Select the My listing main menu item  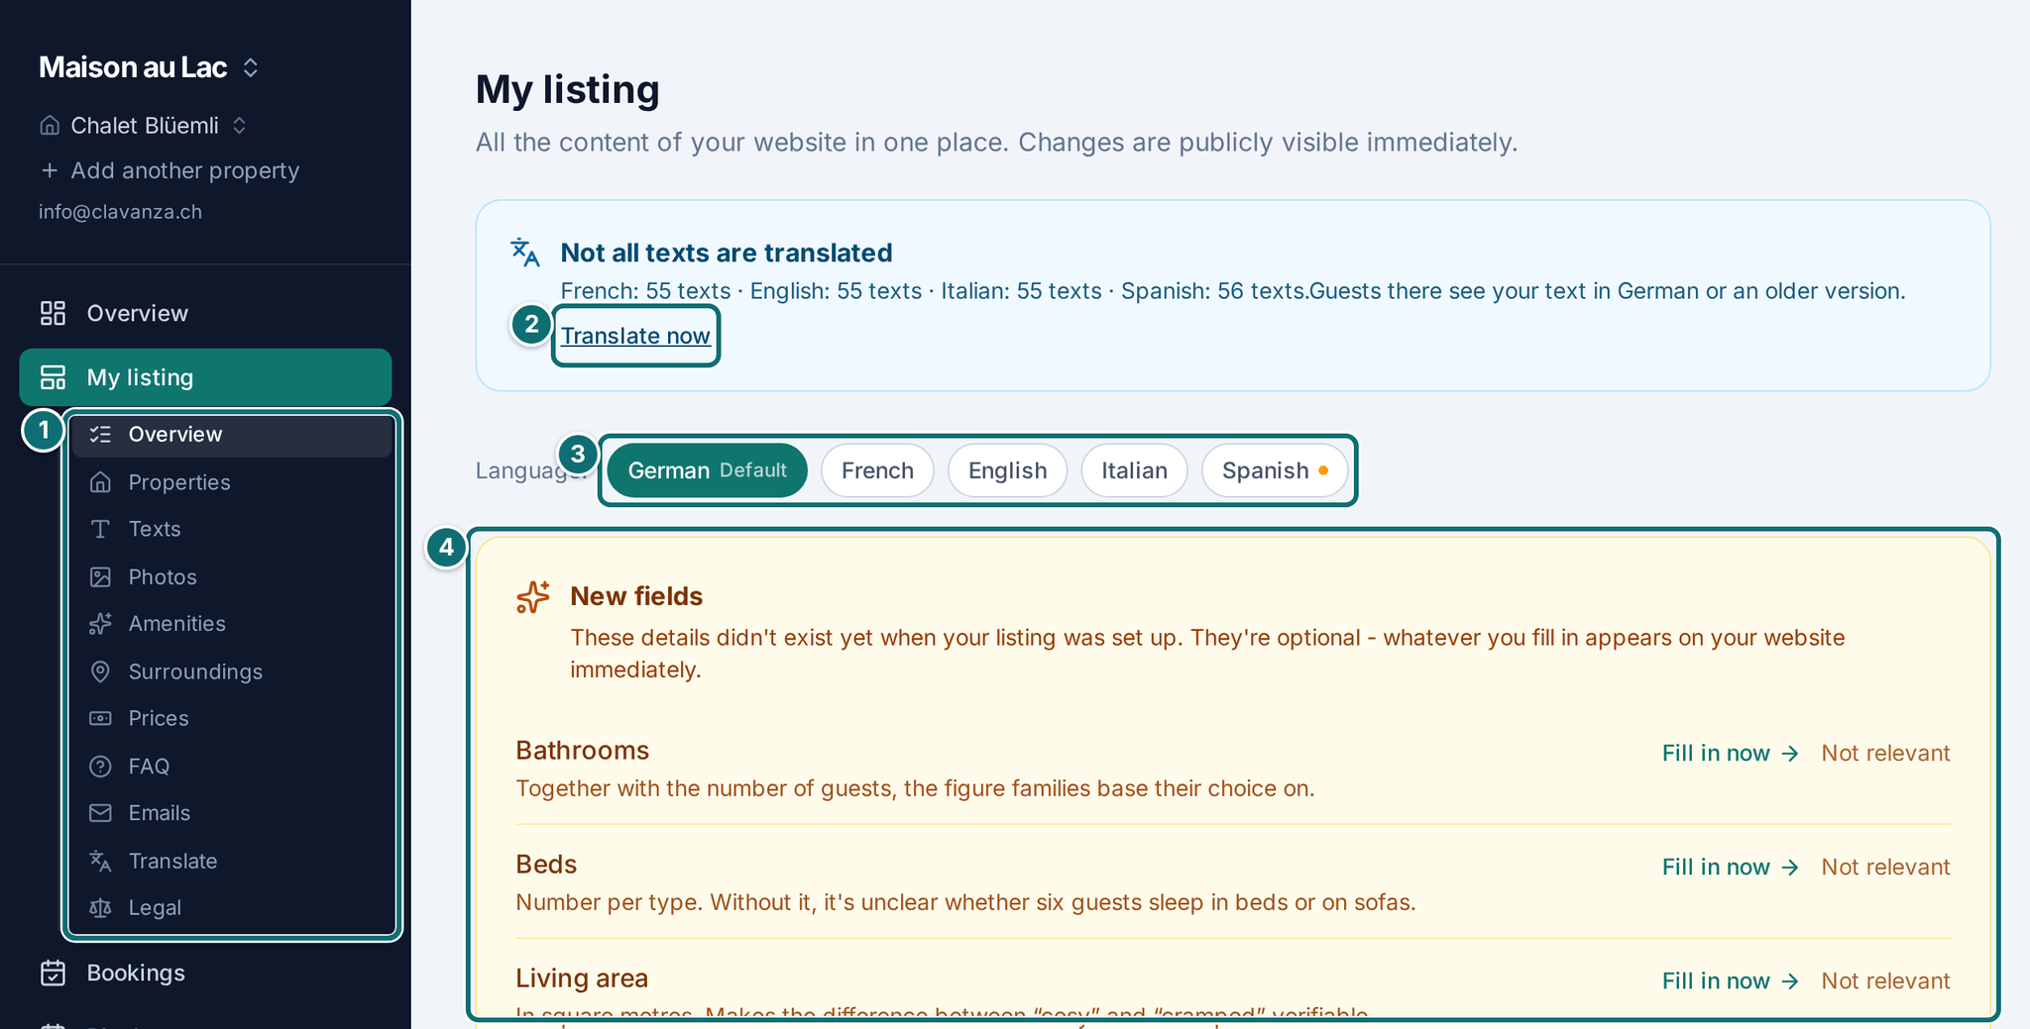[x=205, y=377]
